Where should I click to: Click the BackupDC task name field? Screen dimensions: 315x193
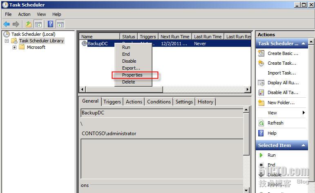coord(162,113)
